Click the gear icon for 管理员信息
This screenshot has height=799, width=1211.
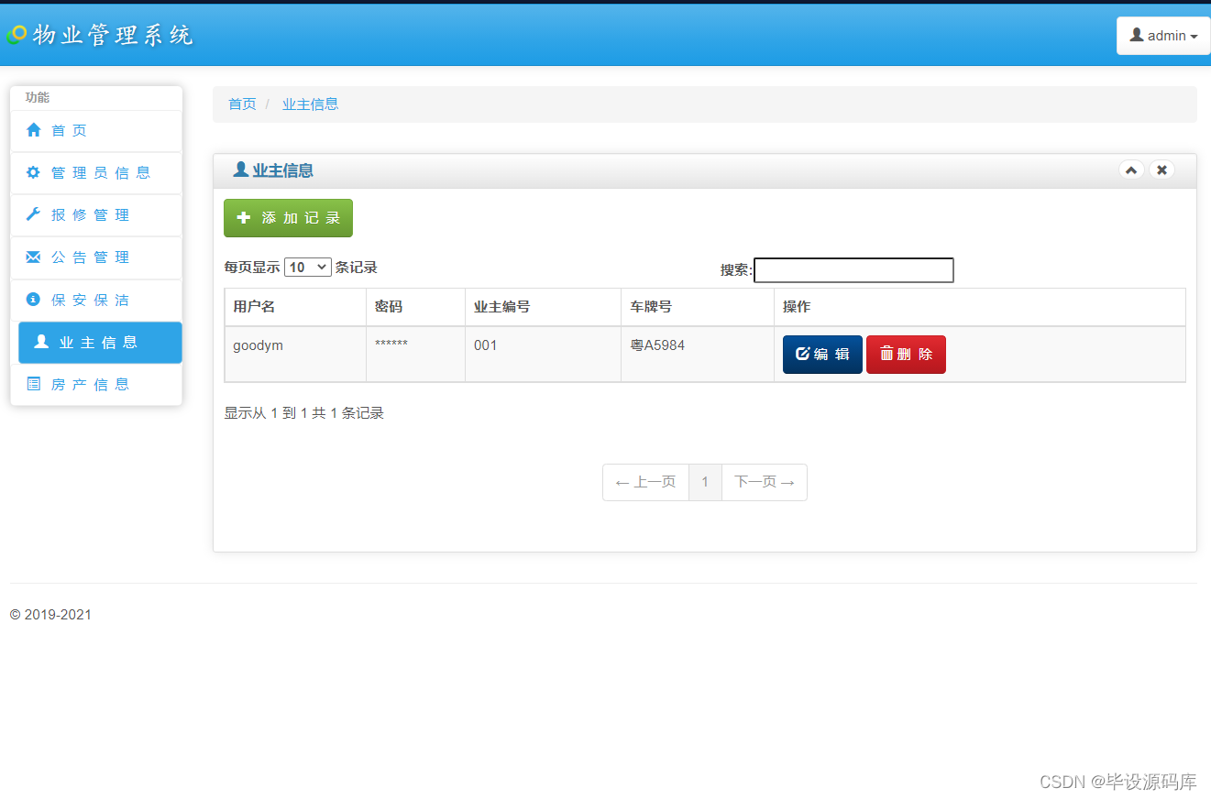coord(34,172)
